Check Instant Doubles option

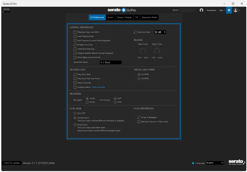pyautogui.click(x=75, y=83)
